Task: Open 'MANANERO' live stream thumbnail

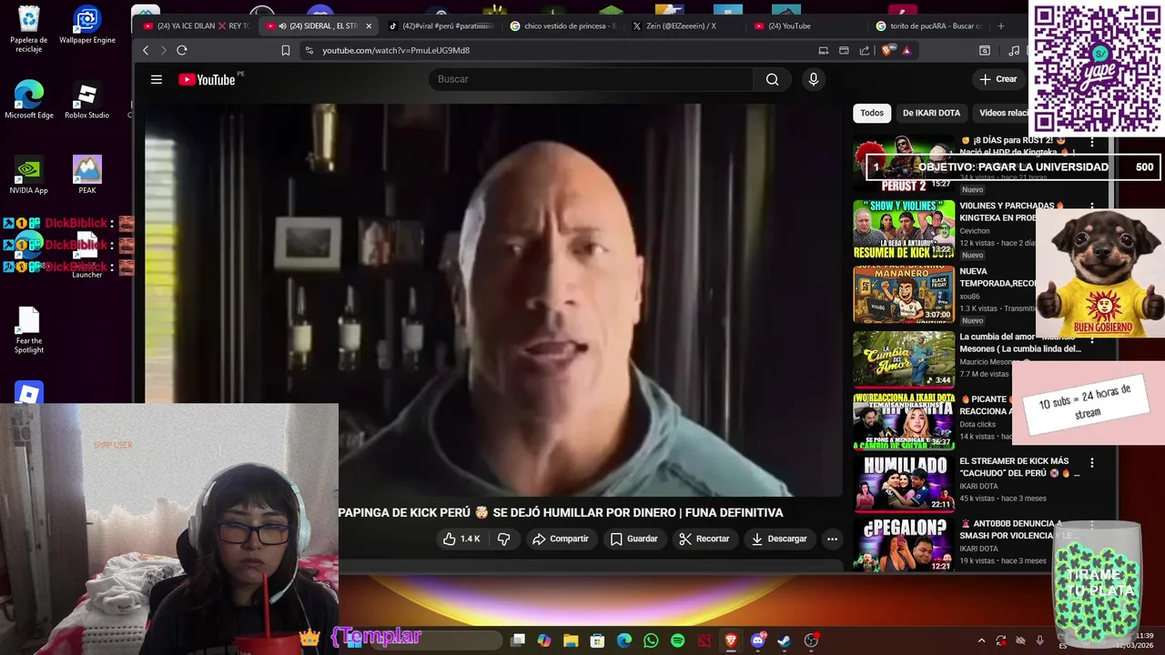Action: click(x=903, y=295)
